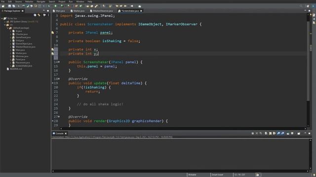The height and width of the screenshot is (177, 316).
Task: Open the File menu
Action: point(3,1)
